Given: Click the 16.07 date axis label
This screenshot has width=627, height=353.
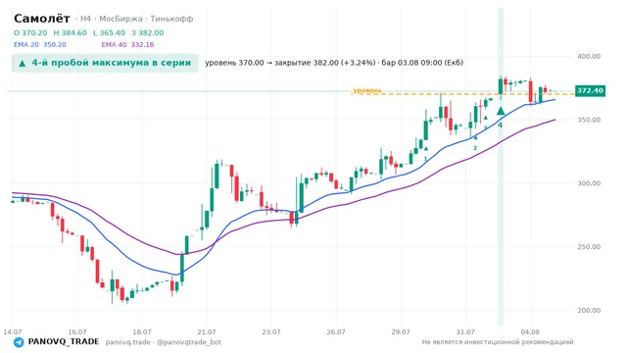Looking at the screenshot, I should tap(77, 332).
